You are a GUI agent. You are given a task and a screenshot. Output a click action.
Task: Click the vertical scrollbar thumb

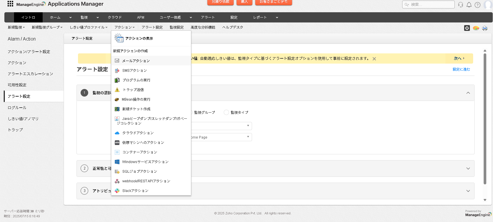point(485,119)
